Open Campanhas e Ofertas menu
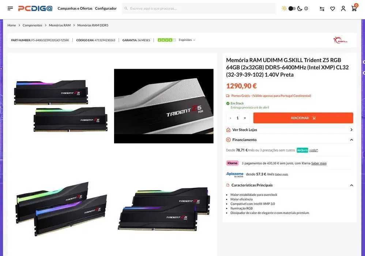 point(75,8)
